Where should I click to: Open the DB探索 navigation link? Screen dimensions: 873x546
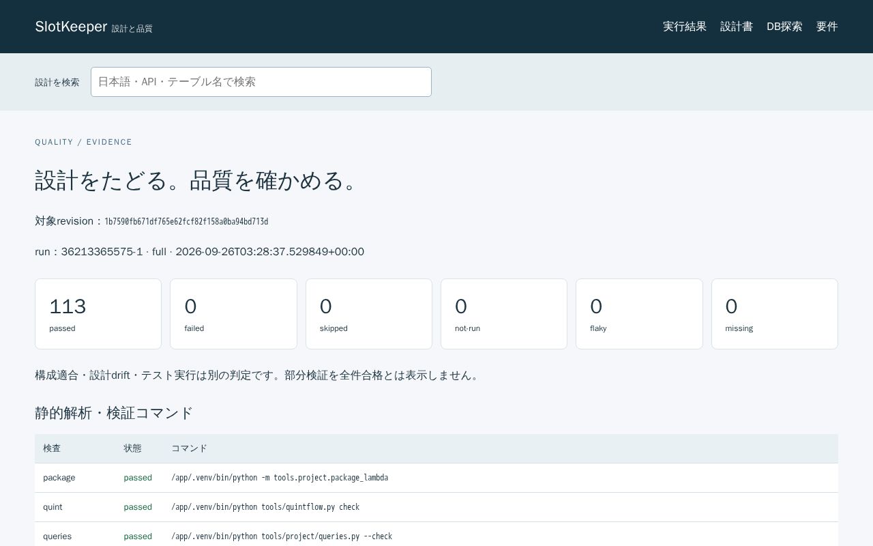(x=784, y=27)
